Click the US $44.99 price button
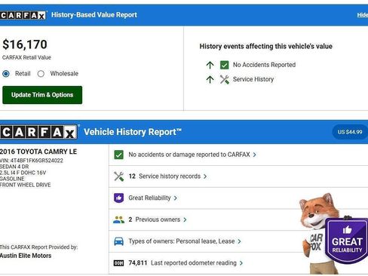Screen dimensions: 368x276 (x=350, y=132)
